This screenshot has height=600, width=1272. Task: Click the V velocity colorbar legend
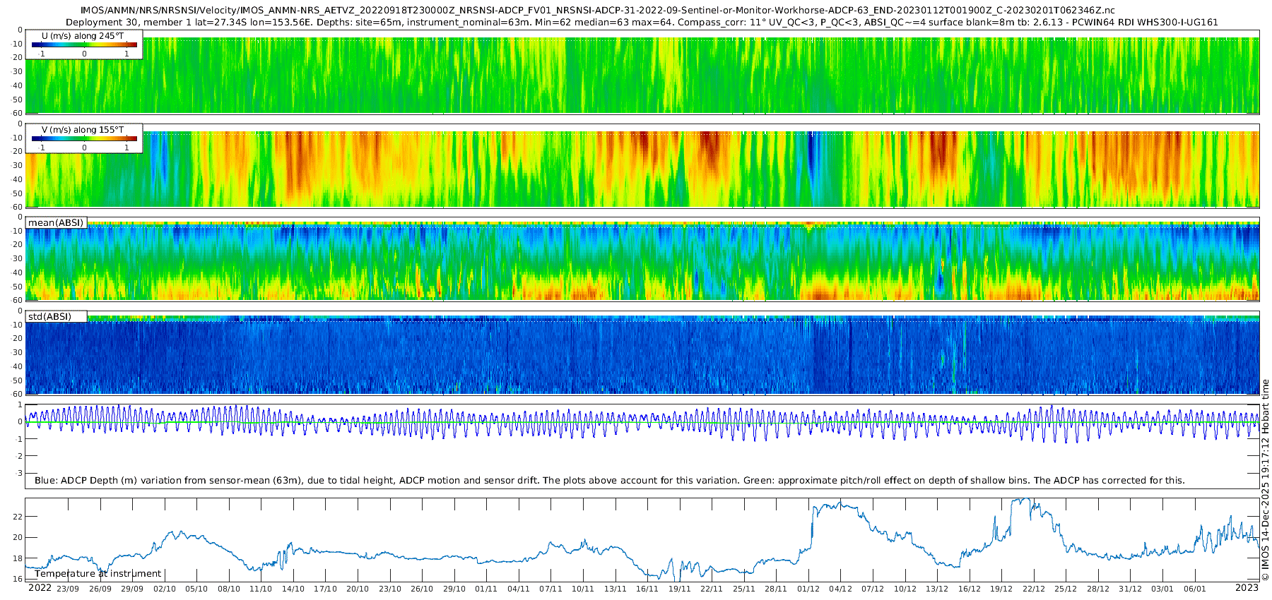(84, 138)
